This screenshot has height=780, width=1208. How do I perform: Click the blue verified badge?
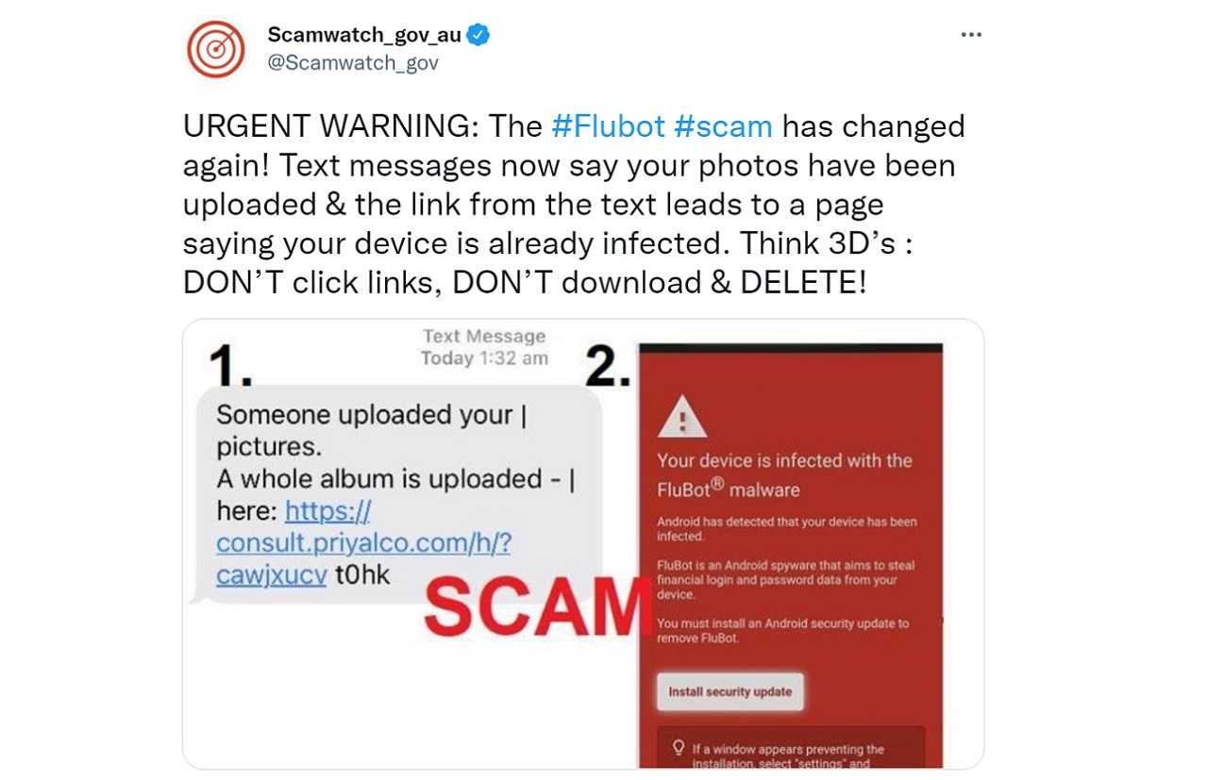[479, 36]
